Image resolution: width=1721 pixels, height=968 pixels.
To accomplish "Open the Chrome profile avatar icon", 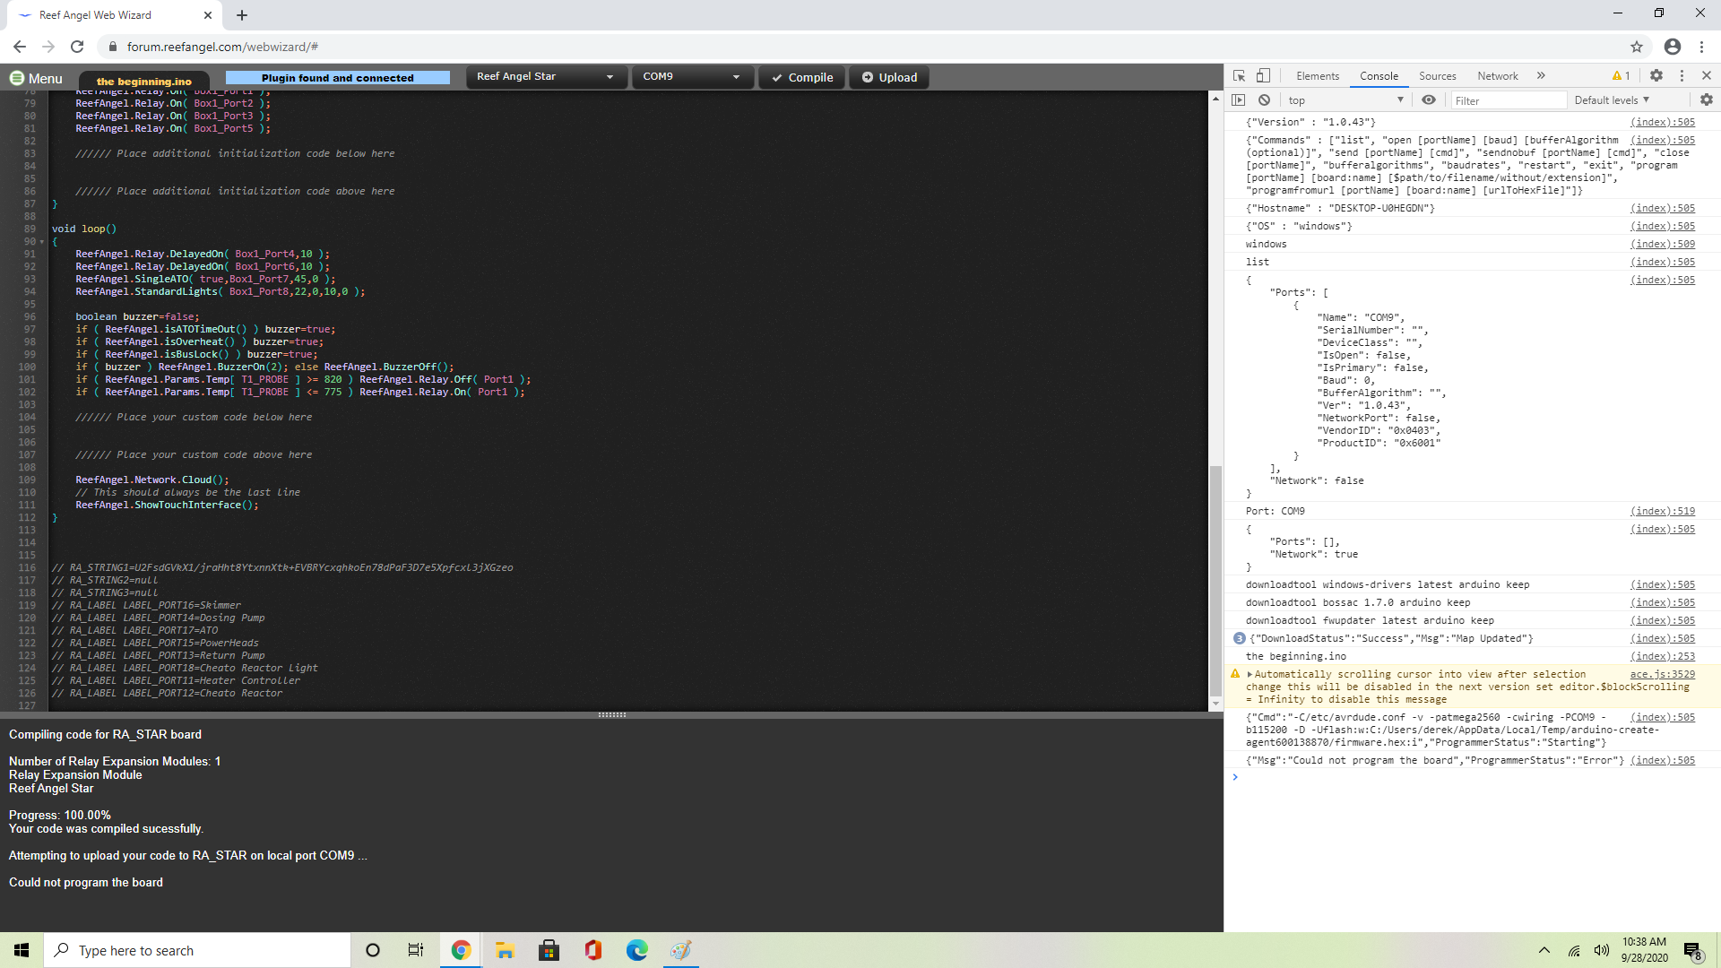I will point(1673,47).
